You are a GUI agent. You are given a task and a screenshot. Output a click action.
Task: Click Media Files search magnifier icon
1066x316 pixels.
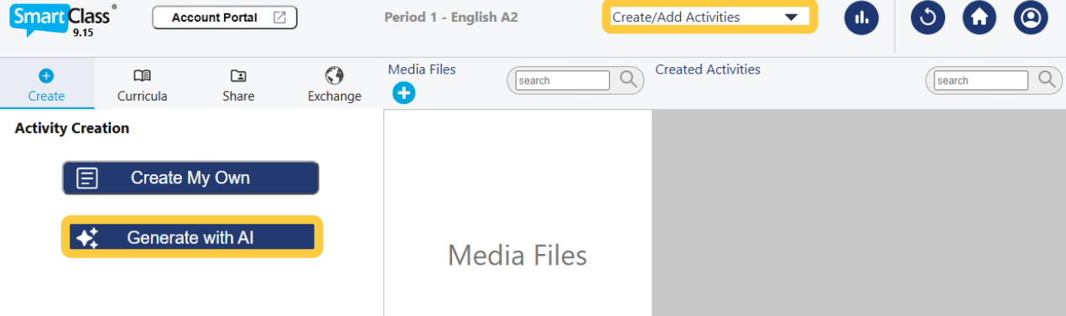click(628, 80)
